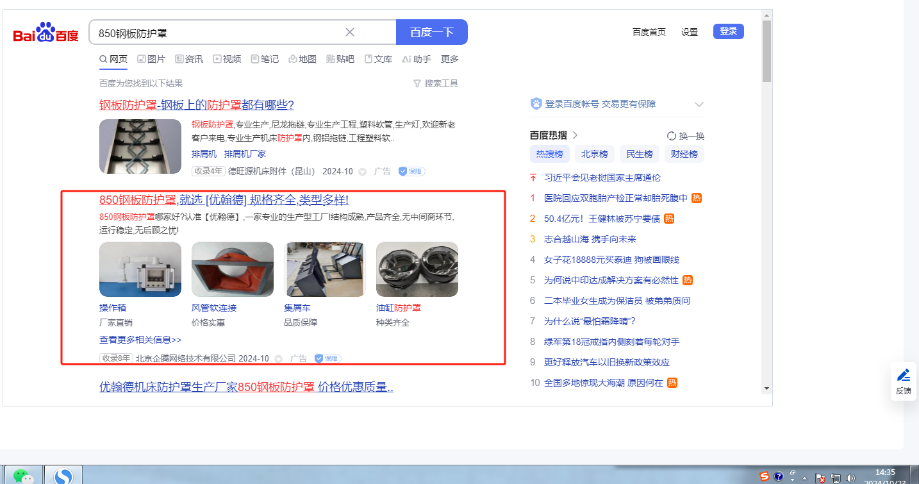
Task: Open the 贴吧 tab
Action: 340,59
